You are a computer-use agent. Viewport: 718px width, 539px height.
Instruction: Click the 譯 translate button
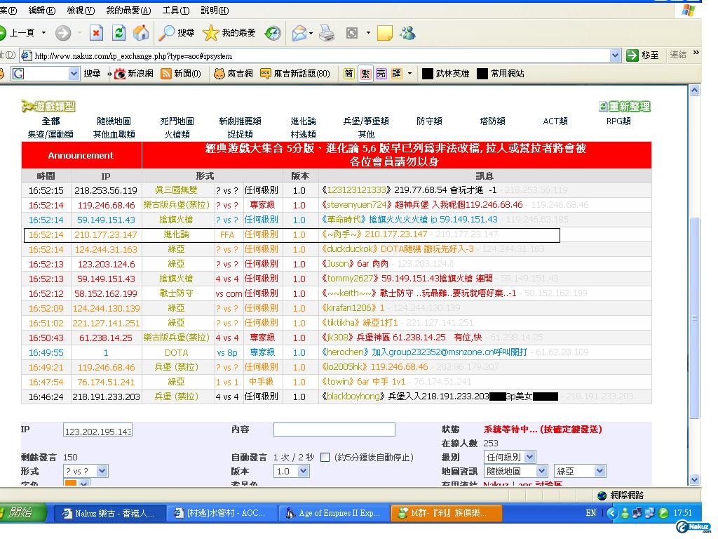click(397, 73)
